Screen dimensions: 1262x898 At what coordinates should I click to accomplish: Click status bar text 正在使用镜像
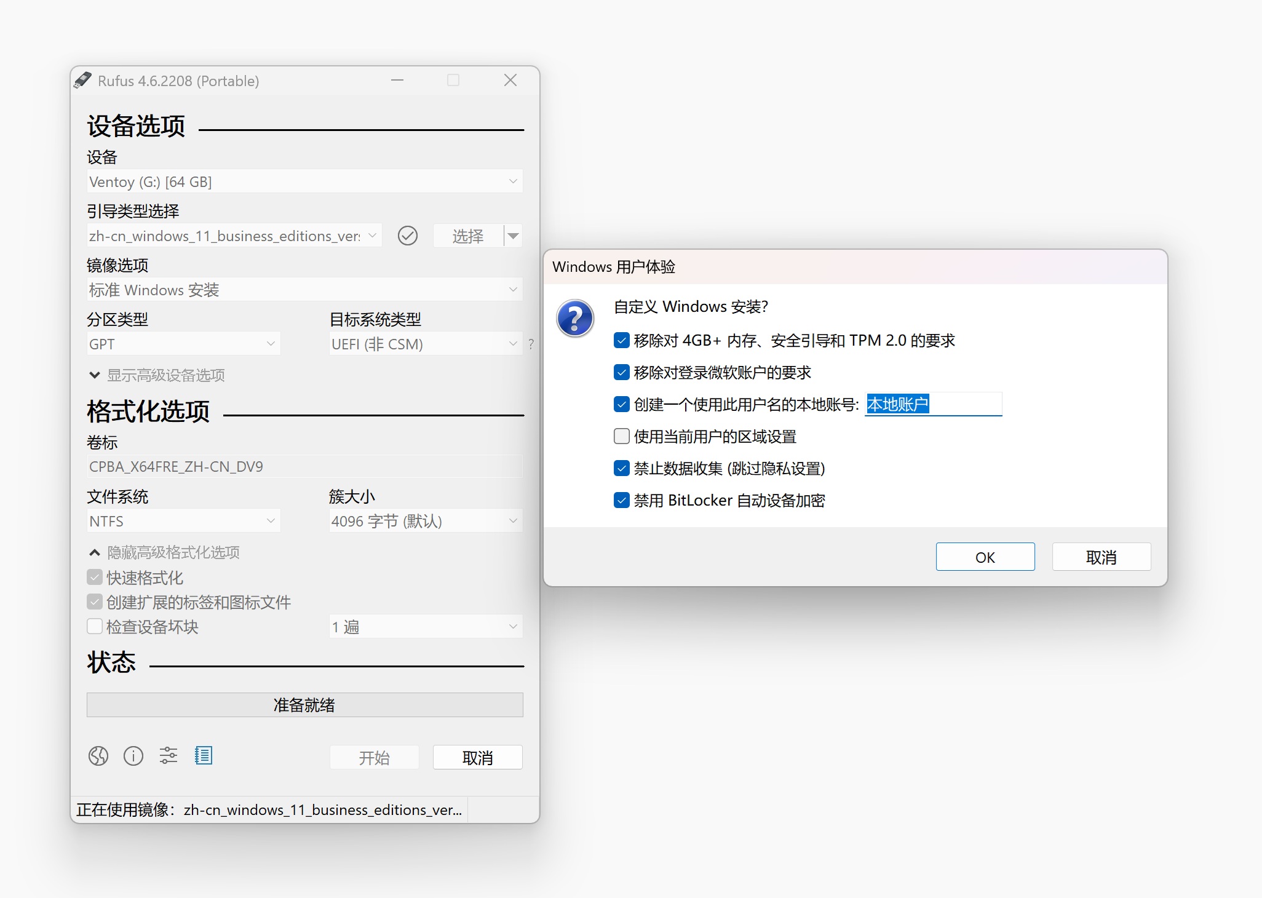pyautogui.click(x=269, y=810)
